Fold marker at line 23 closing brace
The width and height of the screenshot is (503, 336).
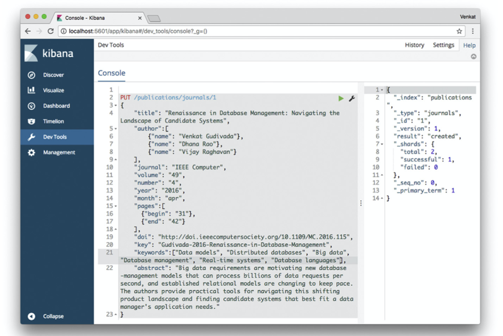coord(116,314)
